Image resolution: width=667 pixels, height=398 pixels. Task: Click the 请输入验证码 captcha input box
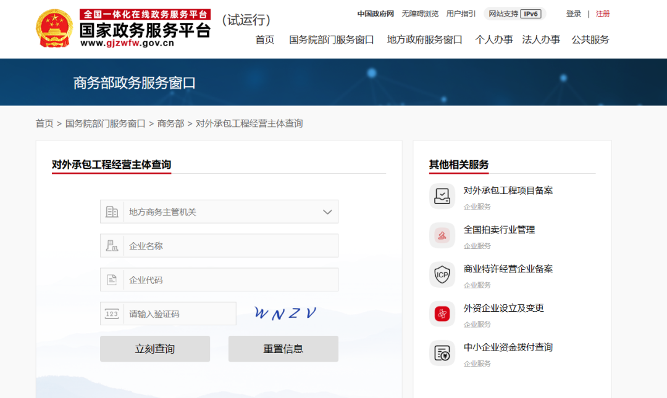click(179, 314)
